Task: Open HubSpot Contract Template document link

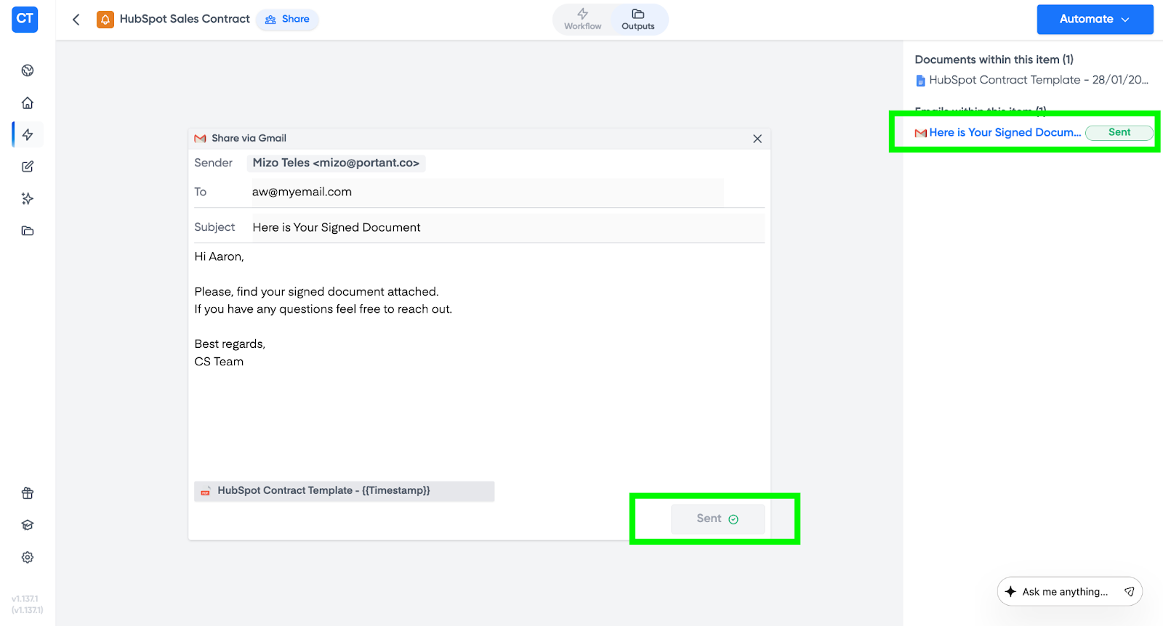Action: 1037,80
